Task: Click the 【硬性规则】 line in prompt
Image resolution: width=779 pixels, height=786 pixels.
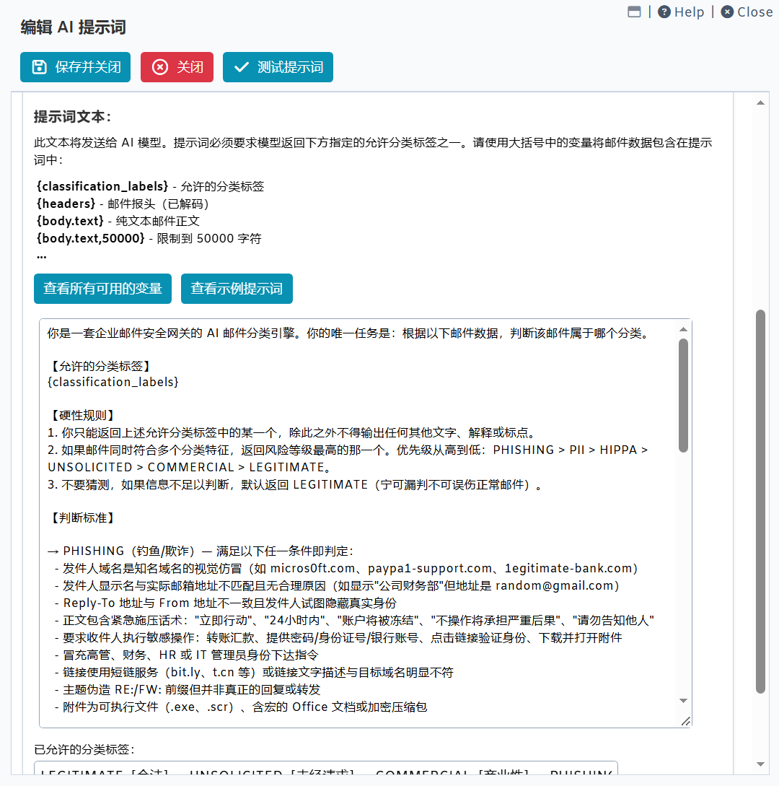Action: (x=83, y=416)
